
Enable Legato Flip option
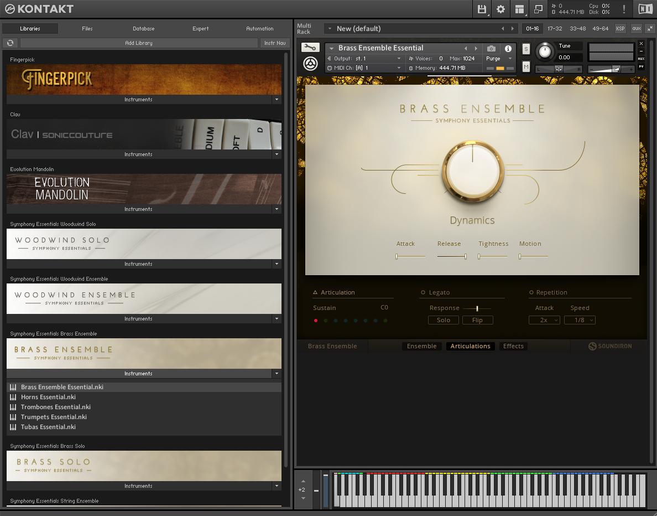coord(477,320)
